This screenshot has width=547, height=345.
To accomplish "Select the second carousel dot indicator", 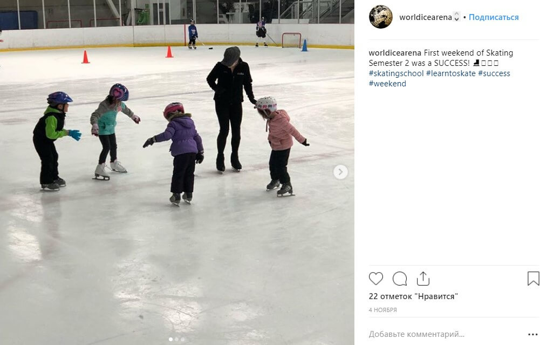I will (176, 339).
